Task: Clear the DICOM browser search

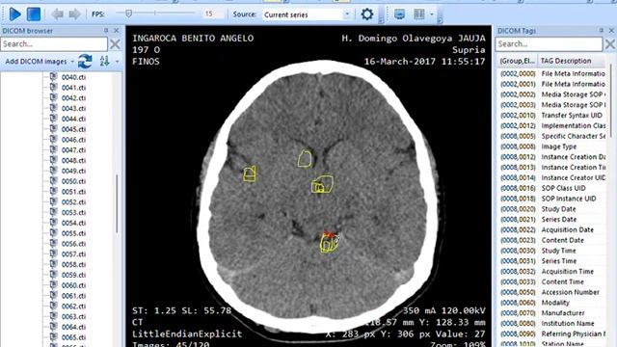Action: 115,44
